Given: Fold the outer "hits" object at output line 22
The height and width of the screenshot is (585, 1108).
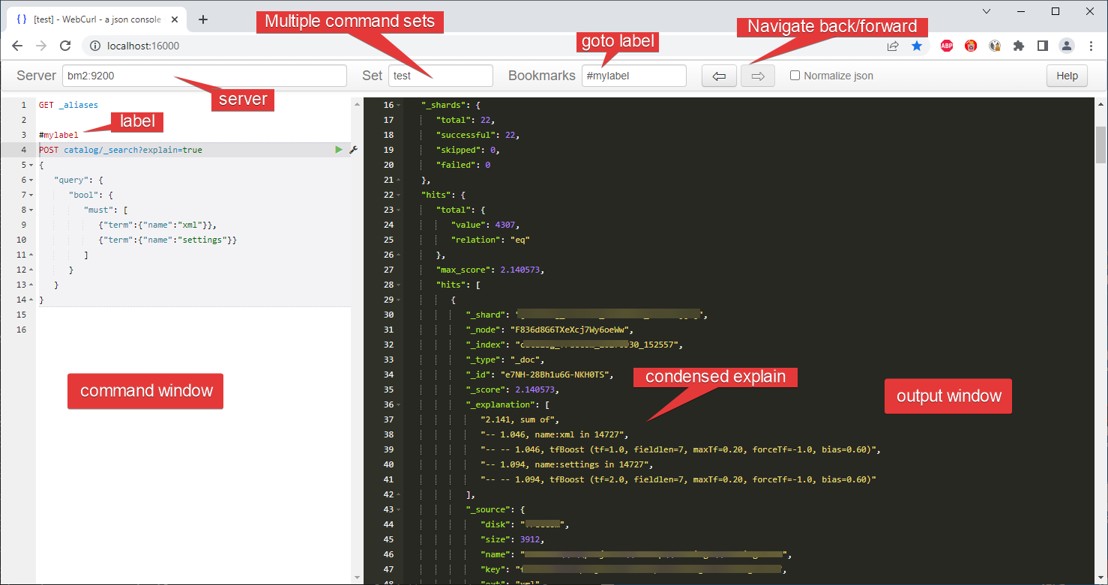Looking at the screenshot, I should pos(399,195).
